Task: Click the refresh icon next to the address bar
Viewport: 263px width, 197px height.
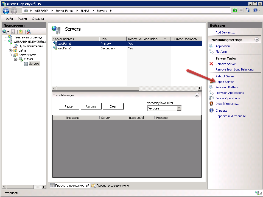Action: [235, 10]
